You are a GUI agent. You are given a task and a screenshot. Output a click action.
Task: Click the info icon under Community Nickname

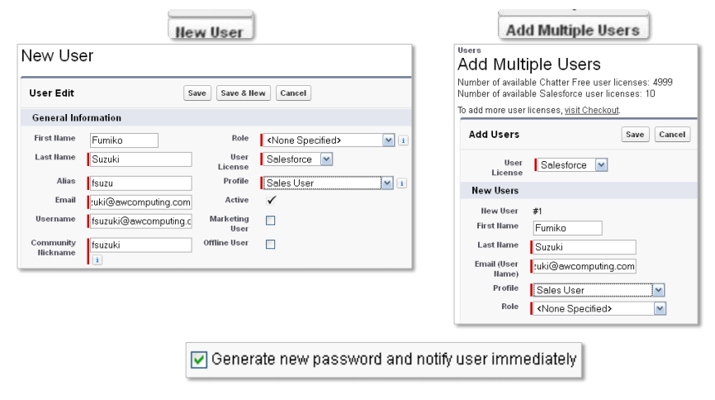(97, 260)
